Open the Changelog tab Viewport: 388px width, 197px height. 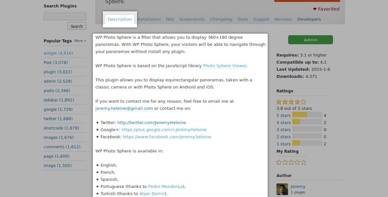tap(221, 19)
